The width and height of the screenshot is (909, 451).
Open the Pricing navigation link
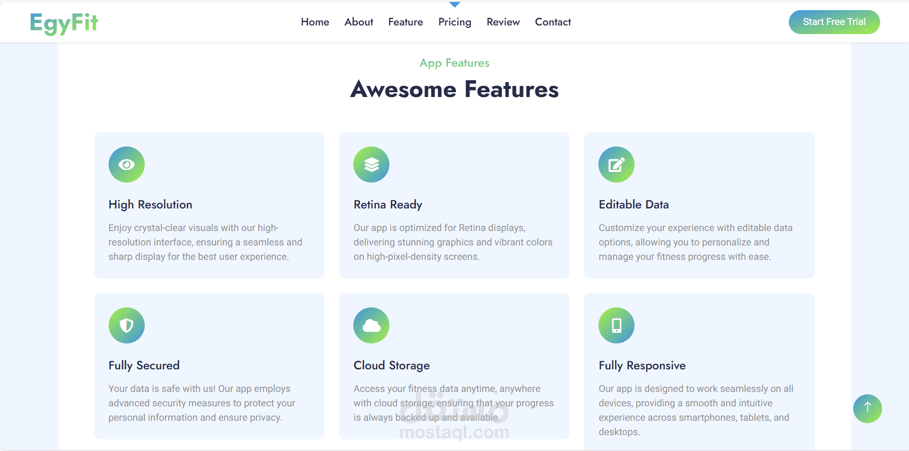click(x=455, y=22)
